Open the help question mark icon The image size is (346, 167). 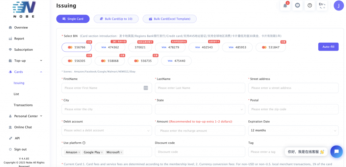pos(310,5)
